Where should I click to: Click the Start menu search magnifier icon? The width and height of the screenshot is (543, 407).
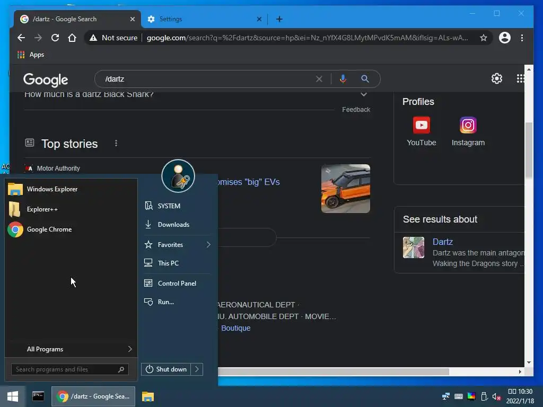[x=121, y=369]
